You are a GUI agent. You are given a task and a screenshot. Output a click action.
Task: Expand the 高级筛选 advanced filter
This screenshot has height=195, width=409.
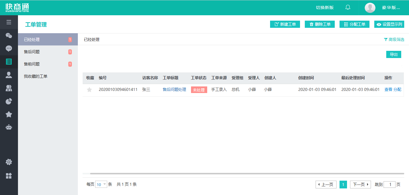coord(394,39)
